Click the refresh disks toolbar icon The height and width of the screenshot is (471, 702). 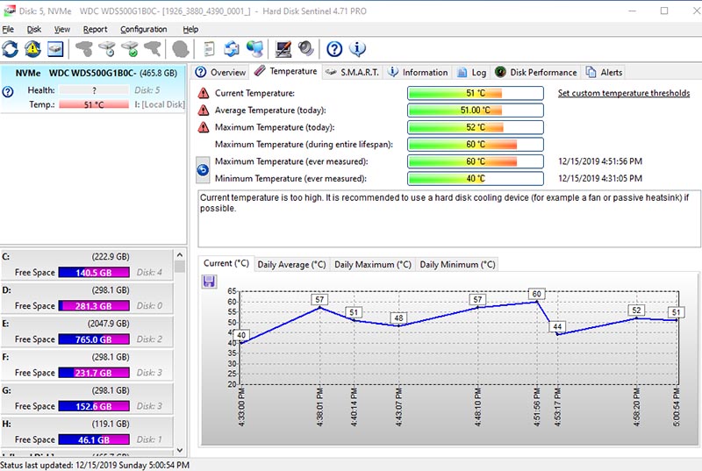[x=10, y=49]
